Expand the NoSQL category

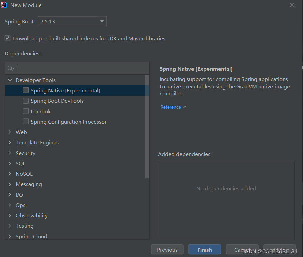tap(10, 174)
